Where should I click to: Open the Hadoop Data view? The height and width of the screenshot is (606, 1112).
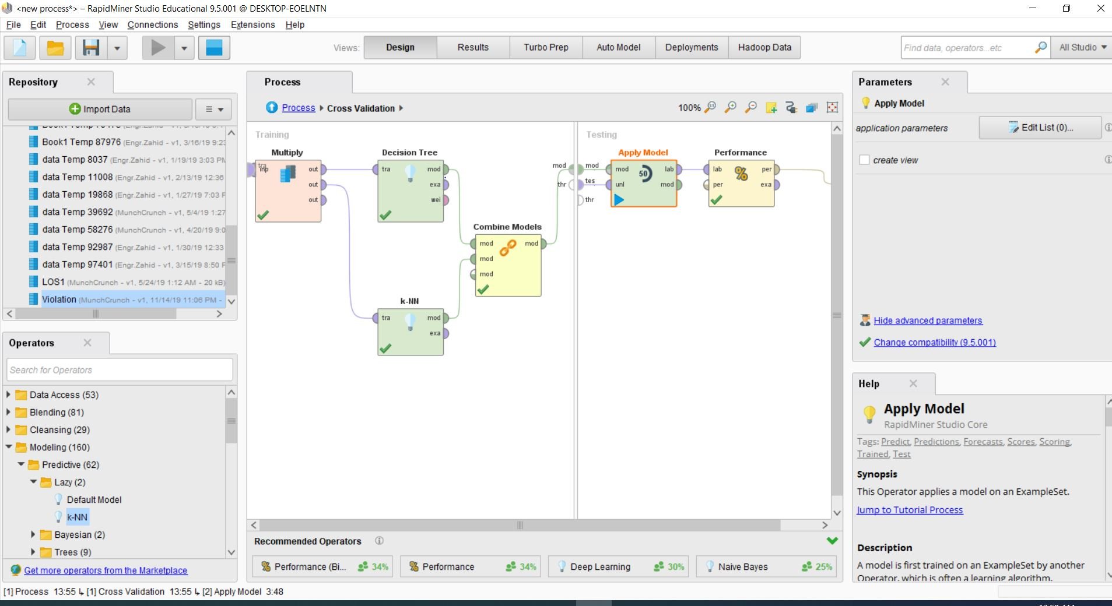764,47
